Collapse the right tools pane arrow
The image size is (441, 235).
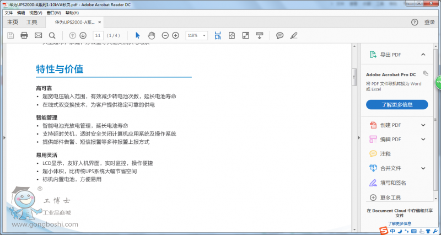tap(359, 137)
